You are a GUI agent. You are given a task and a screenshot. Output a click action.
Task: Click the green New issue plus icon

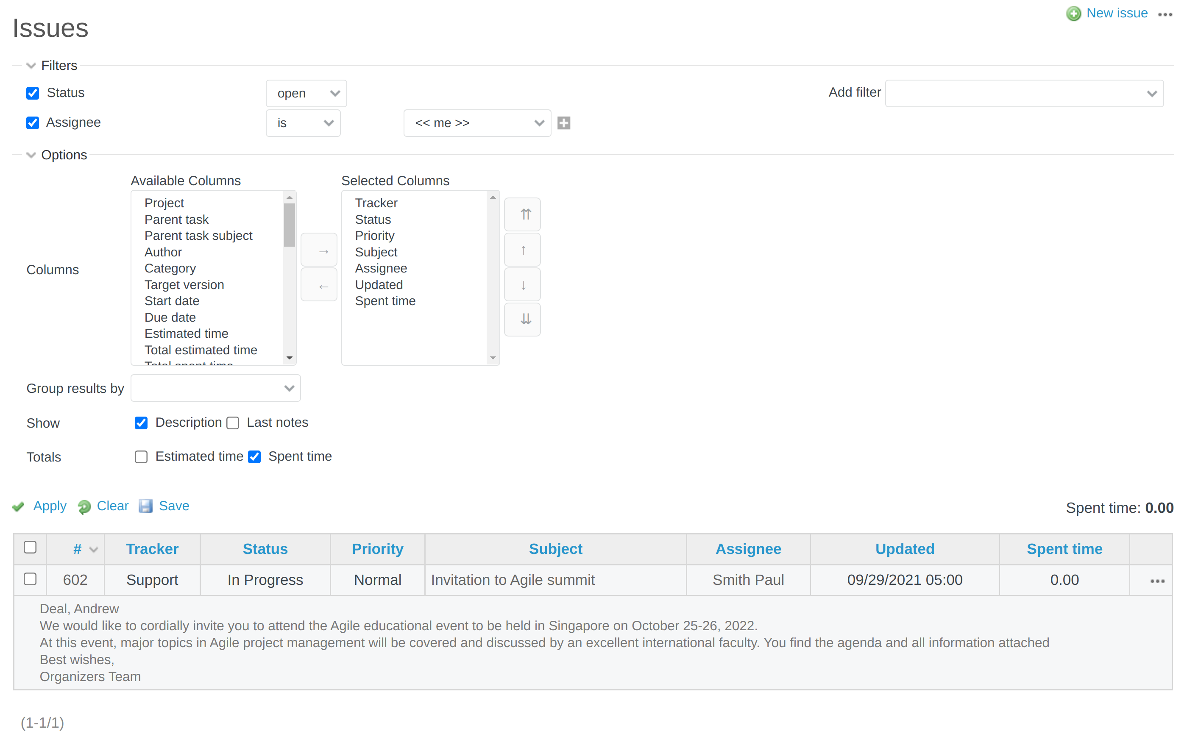[1073, 13]
